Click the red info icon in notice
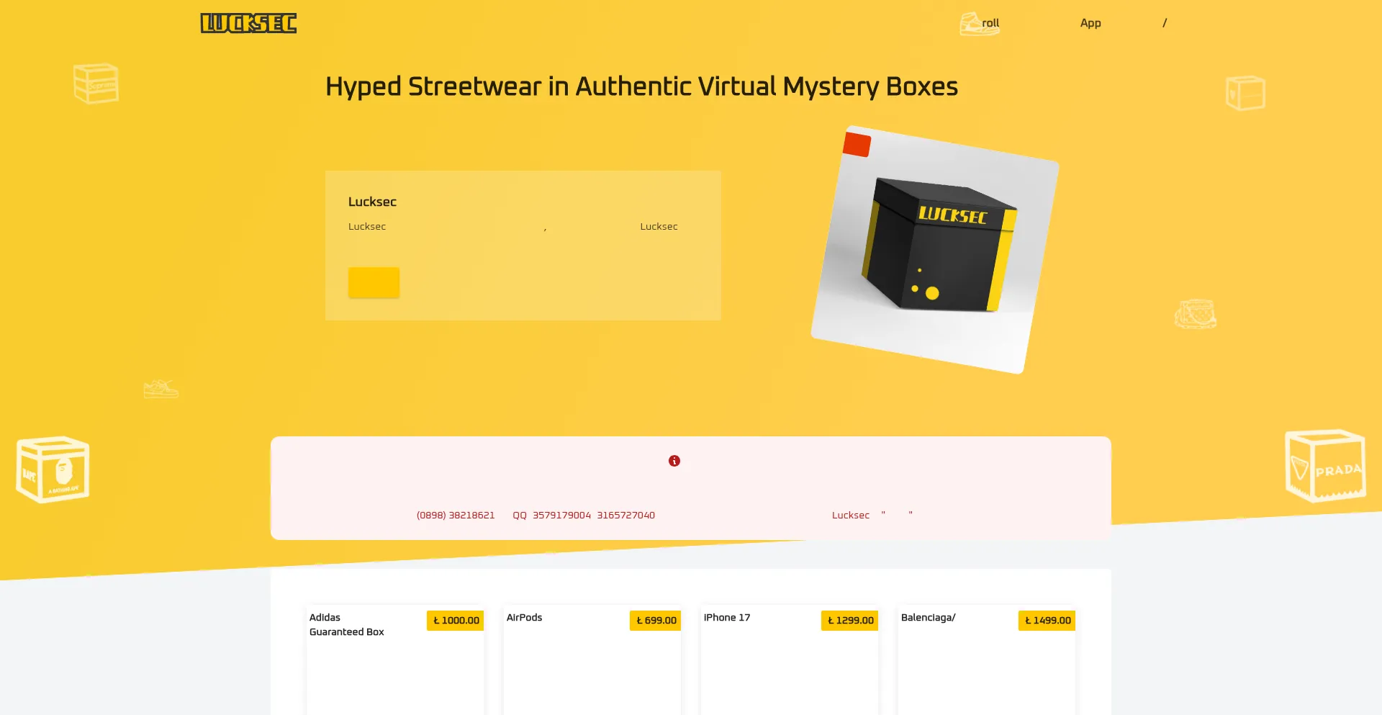Image resolution: width=1382 pixels, height=715 pixels. click(x=674, y=461)
